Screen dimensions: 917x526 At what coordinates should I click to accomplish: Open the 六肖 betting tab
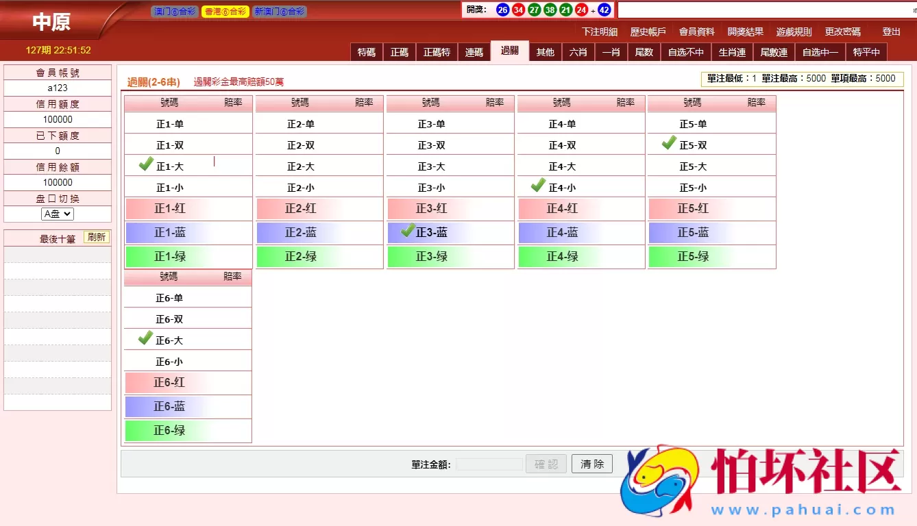coord(578,51)
